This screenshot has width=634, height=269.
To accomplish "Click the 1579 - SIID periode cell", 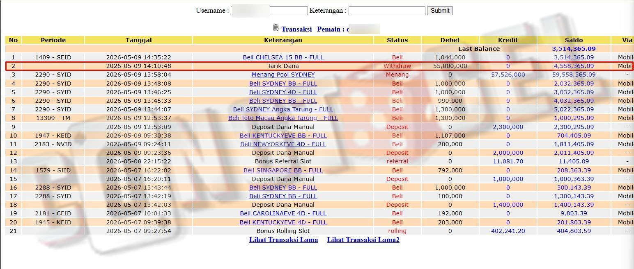I will point(53,170).
